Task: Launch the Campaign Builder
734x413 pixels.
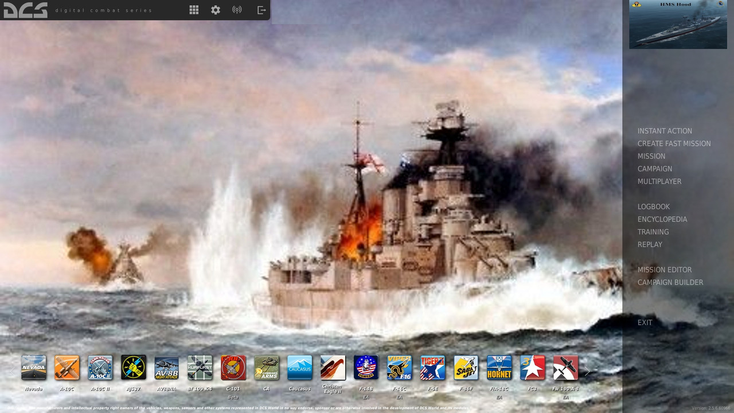Action: coord(670,282)
